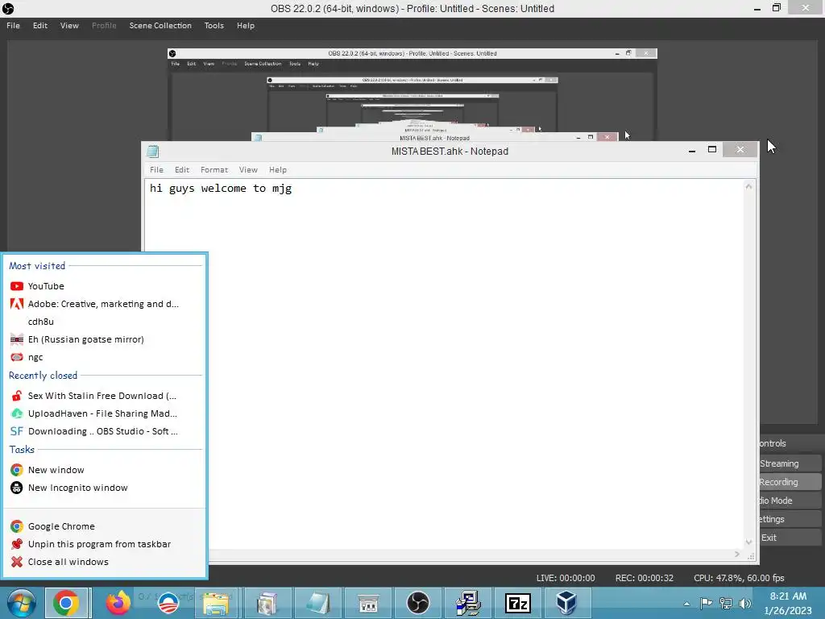Click the OBS Exit button
Image resolution: width=825 pixels, height=619 pixels.
pos(790,538)
